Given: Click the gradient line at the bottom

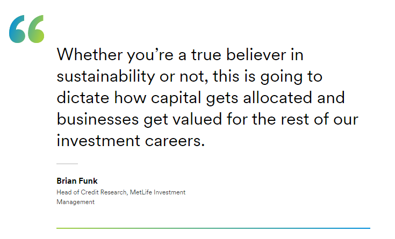Looking at the screenshot, I should tap(213, 228).
